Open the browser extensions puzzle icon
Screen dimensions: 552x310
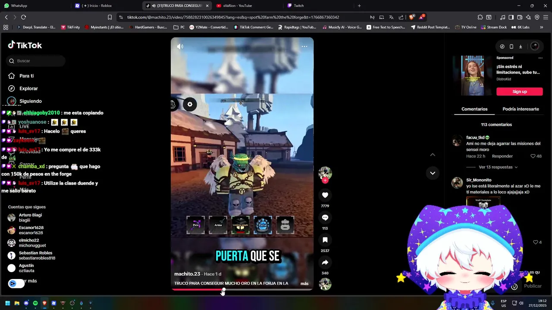click(x=480, y=17)
